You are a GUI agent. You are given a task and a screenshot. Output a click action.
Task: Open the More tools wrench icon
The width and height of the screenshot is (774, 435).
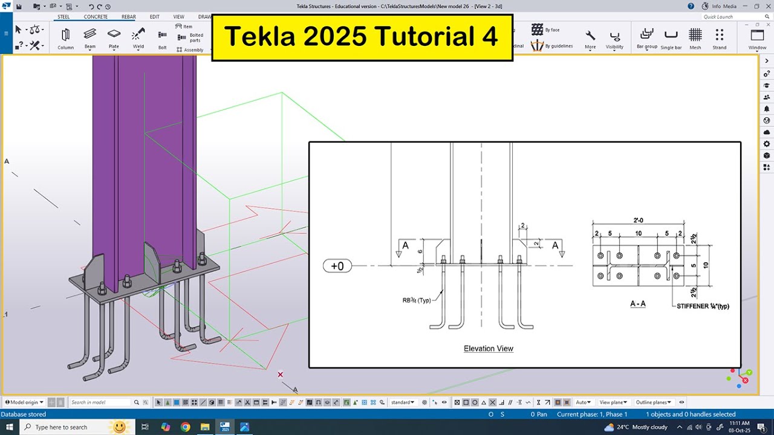[590, 39]
